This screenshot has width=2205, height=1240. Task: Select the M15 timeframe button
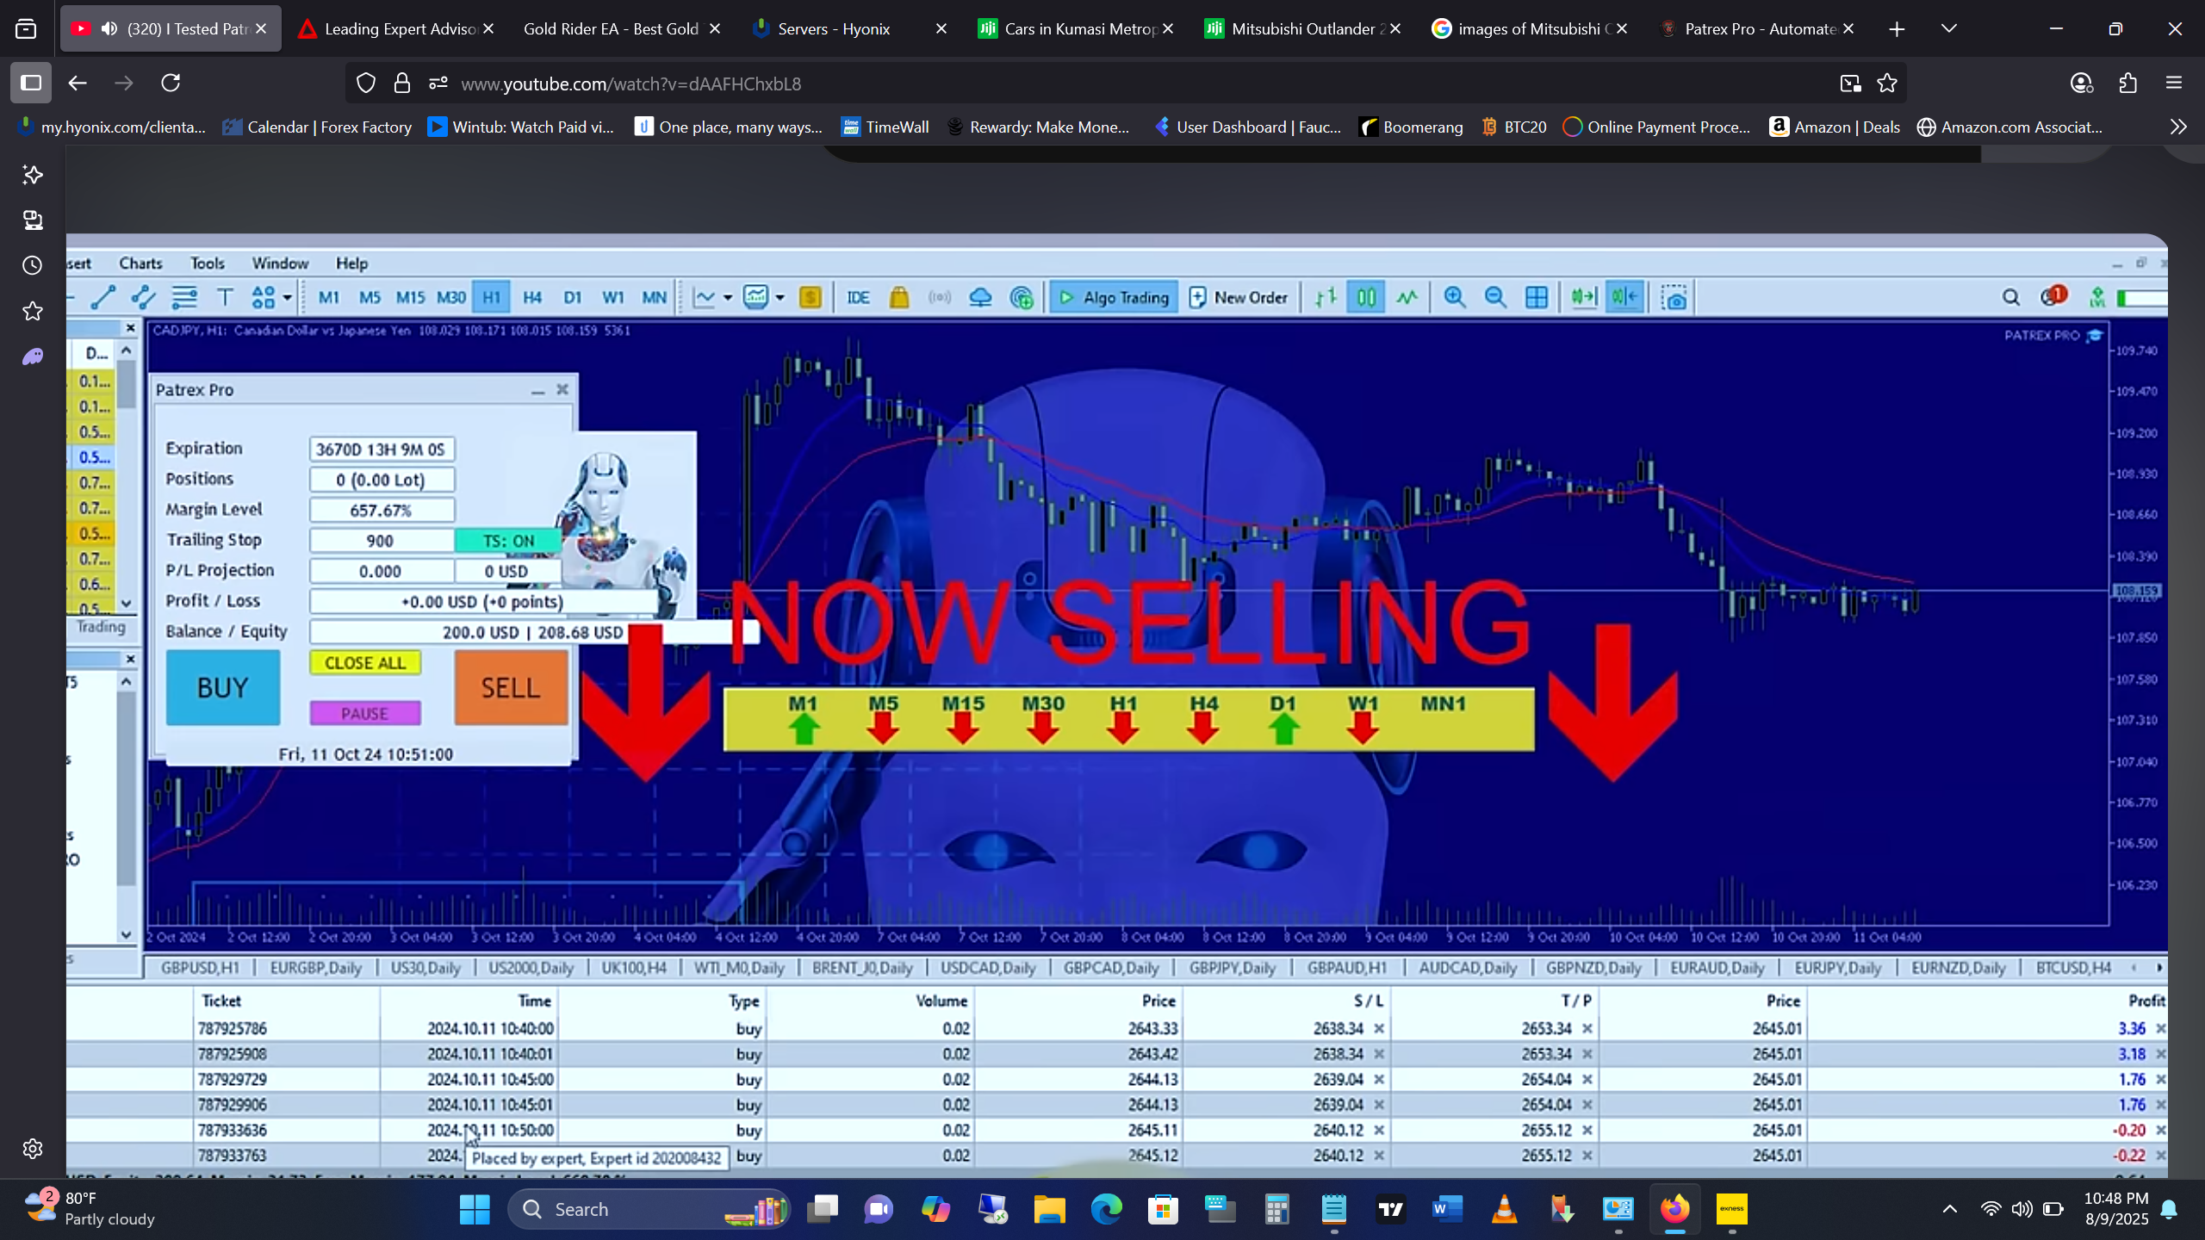410,298
